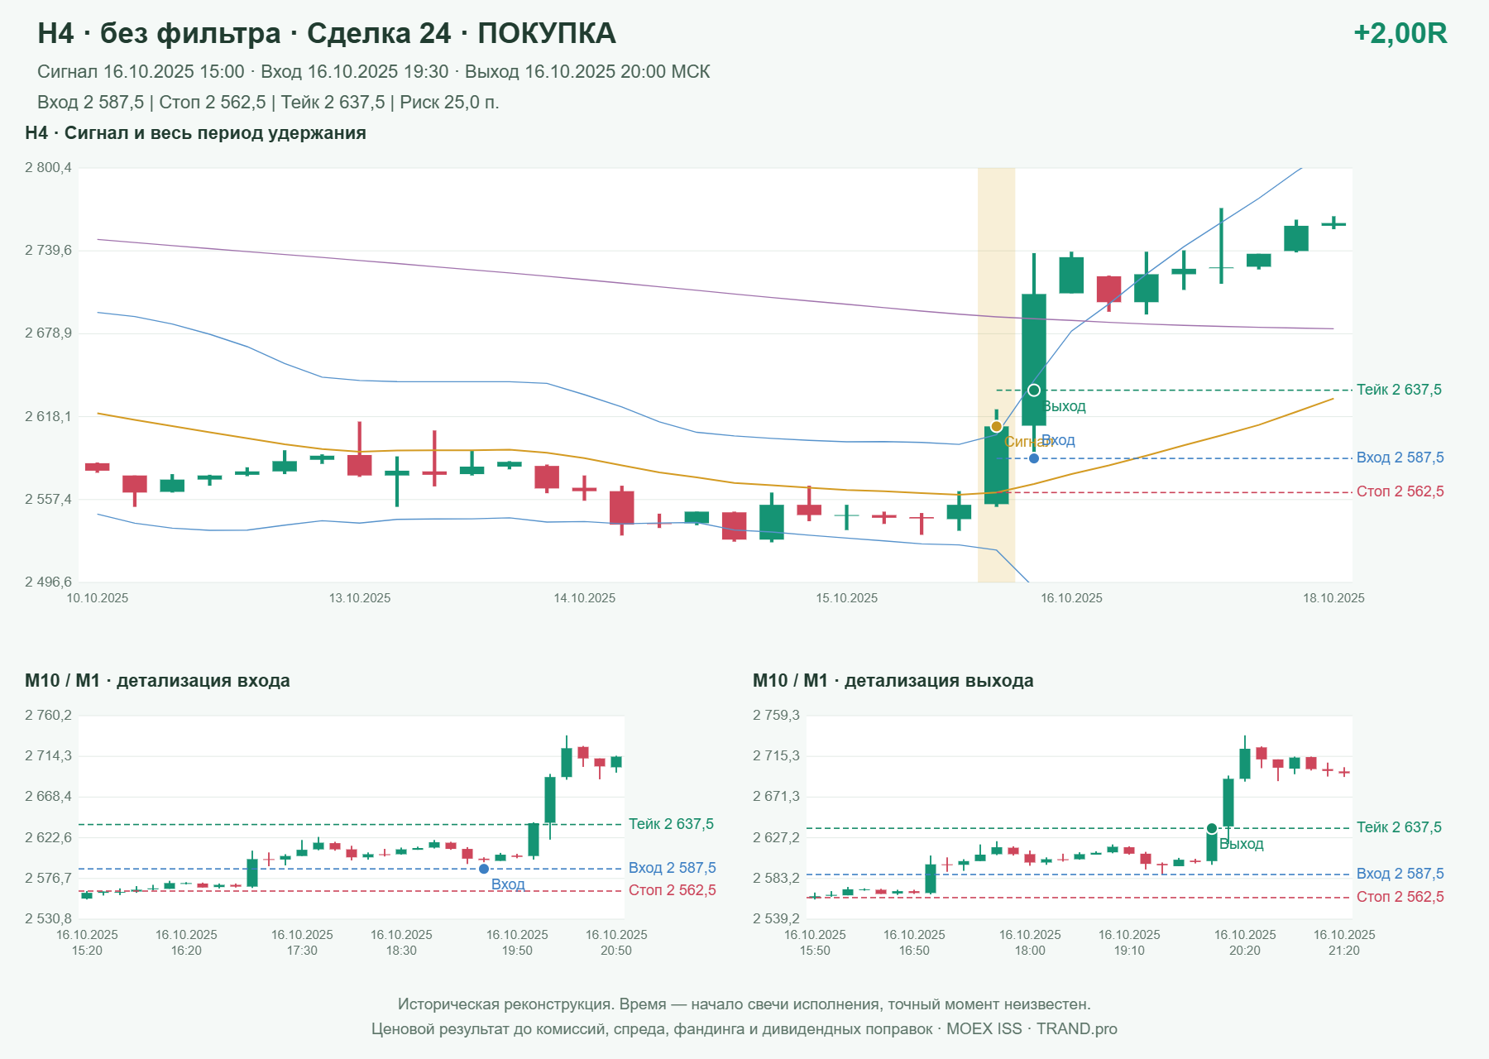The image size is (1489, 1059).
Task: Click 'Стоп 2 562,5' label on H4 chart
Action: click(x=1400, y=491)
